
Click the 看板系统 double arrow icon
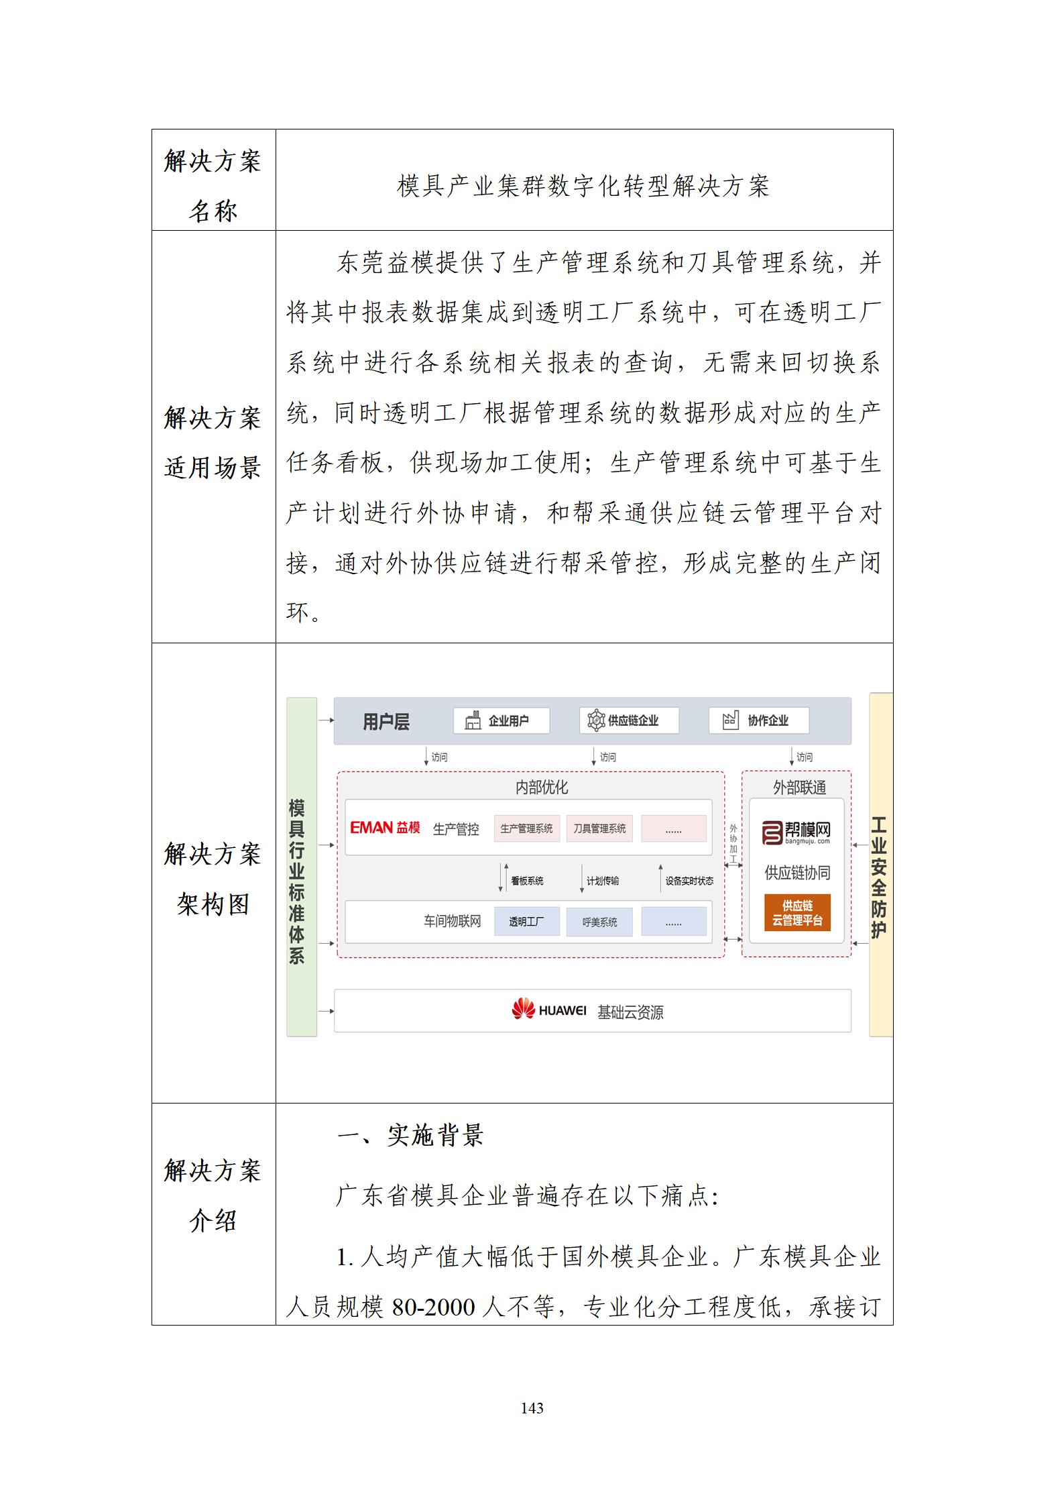[503, 879]
